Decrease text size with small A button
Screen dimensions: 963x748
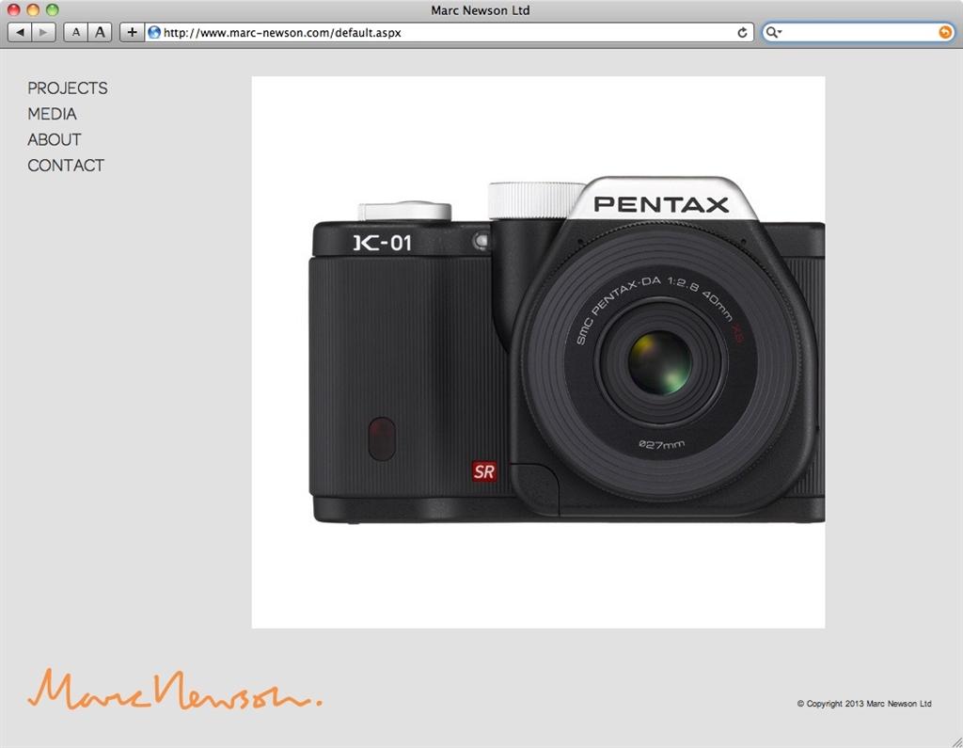[x=75, y=33]
